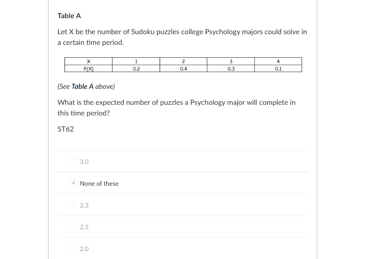Click the answer label reading 2.3
Image resolution: width=365 pixels, height=259 pixels.
click(84, 205)
